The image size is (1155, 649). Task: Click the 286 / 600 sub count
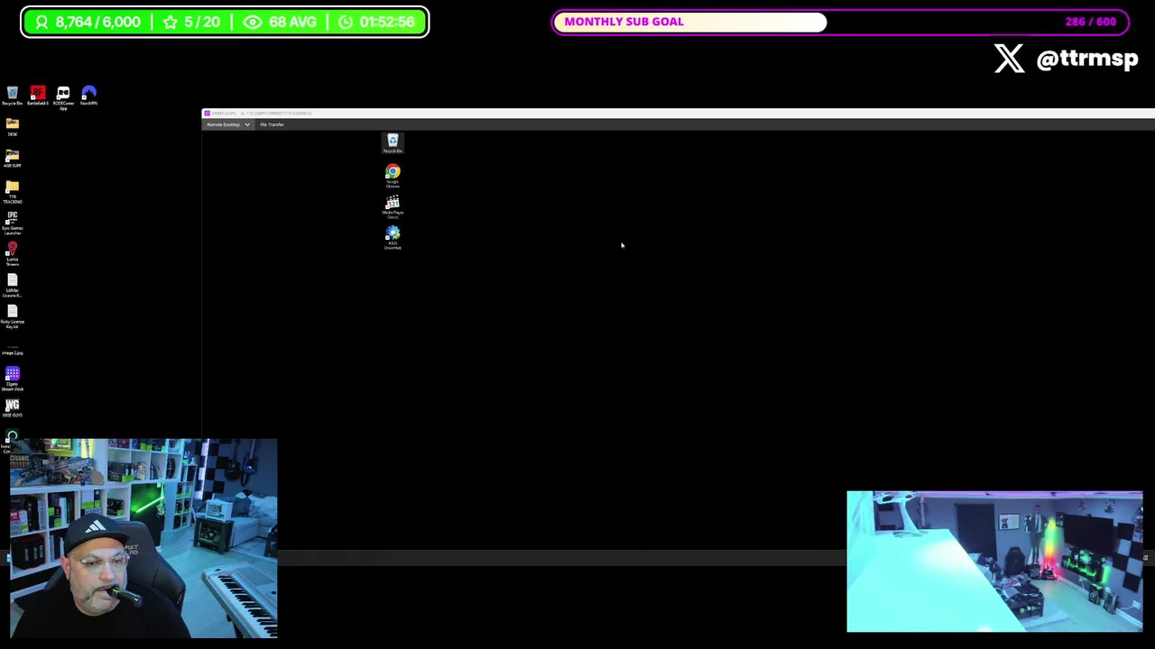click(x=1090, y=22)
